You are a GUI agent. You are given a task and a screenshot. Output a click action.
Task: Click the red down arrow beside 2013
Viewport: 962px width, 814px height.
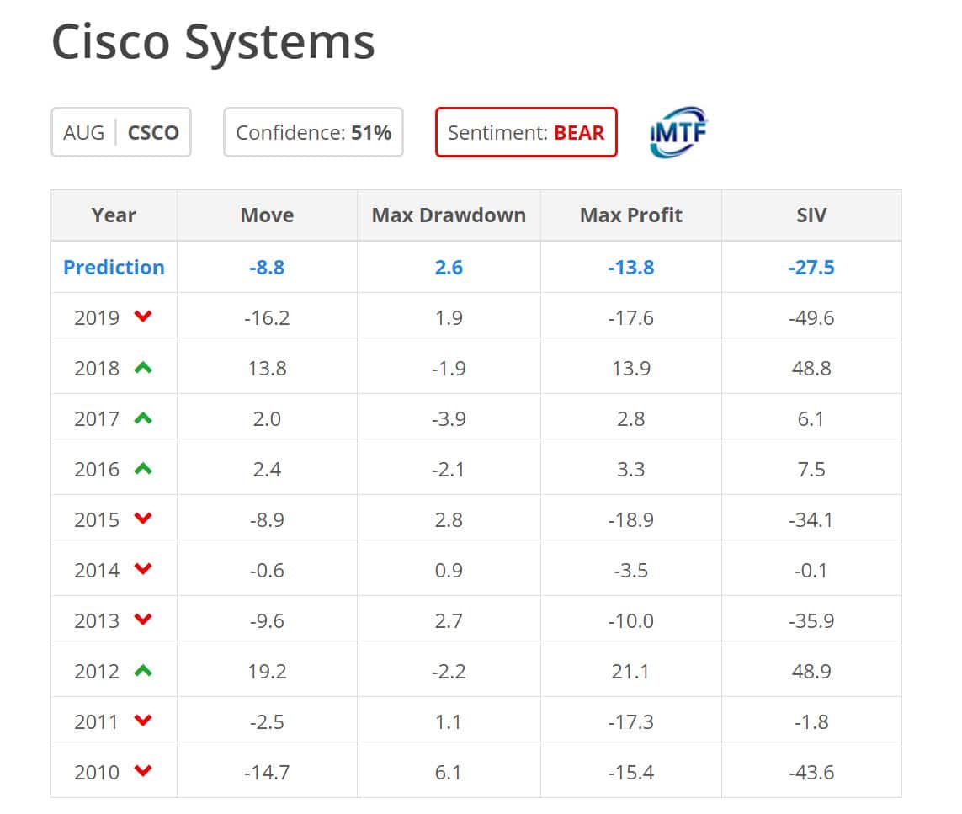143,619
